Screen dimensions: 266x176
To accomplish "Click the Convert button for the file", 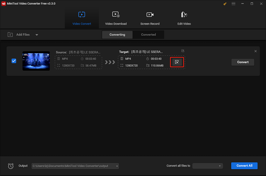I will point(243,62).
